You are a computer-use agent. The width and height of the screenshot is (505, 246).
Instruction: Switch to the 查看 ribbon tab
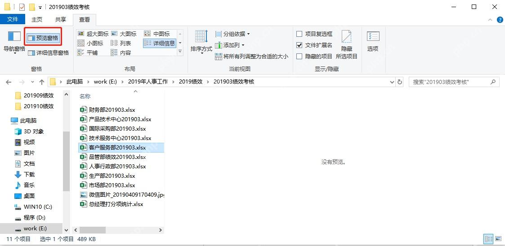point(85,19)
